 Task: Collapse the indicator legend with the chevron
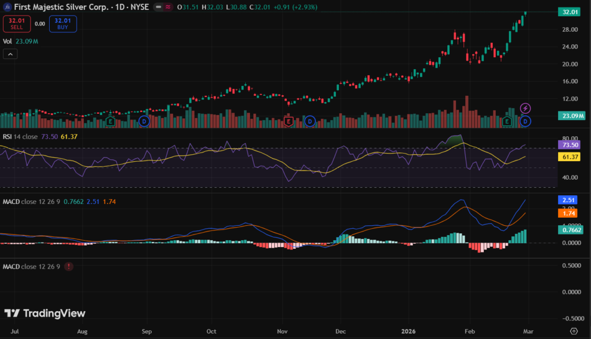[11, 54]
